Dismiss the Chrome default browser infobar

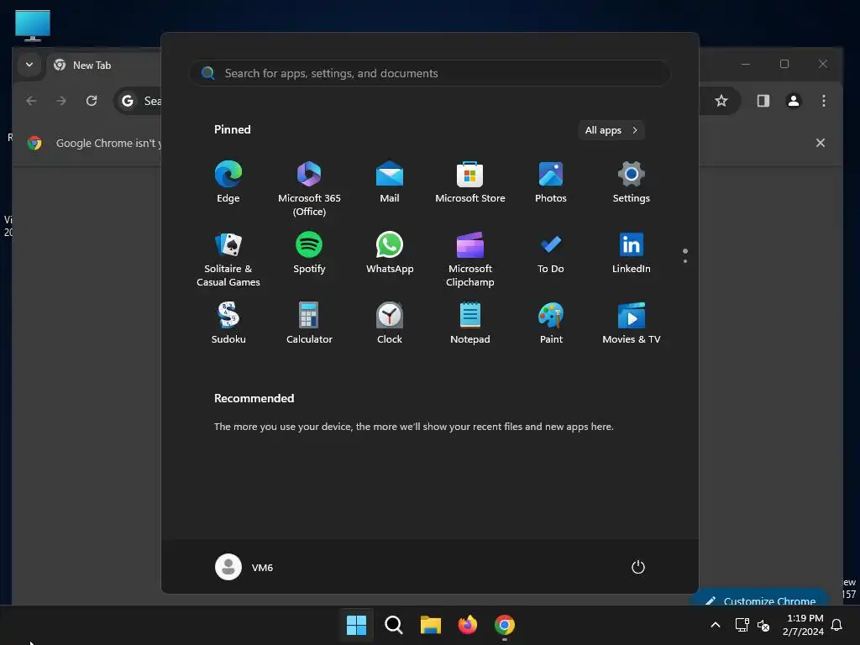[x=820, y=143]
